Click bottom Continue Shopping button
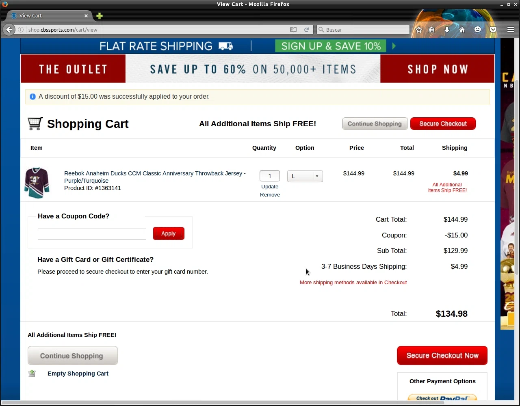 (x=73, y=356)
